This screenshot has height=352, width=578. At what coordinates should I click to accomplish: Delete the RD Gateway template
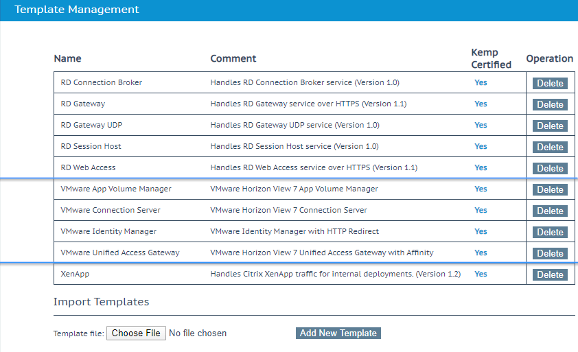[550, 105]
